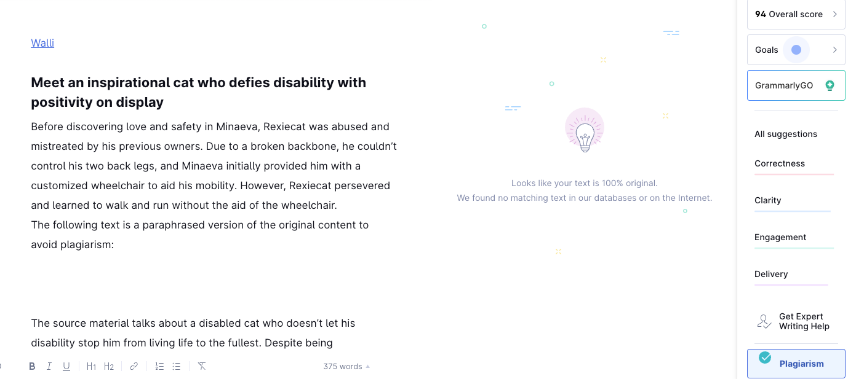Expand the word count statistics

tap(367, 366)
